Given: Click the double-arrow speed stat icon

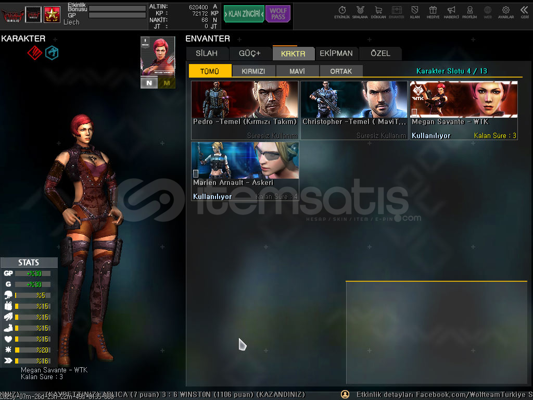Looking at the screenshot, I should [8, 360].
